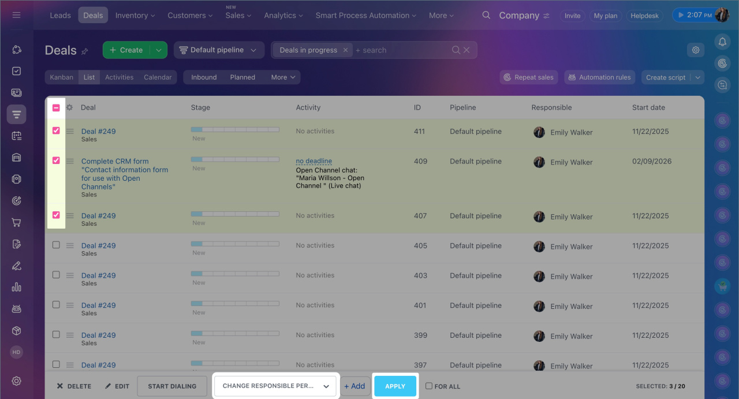
Task: Click the grid column settings gear icon
Action: [70, 107]
